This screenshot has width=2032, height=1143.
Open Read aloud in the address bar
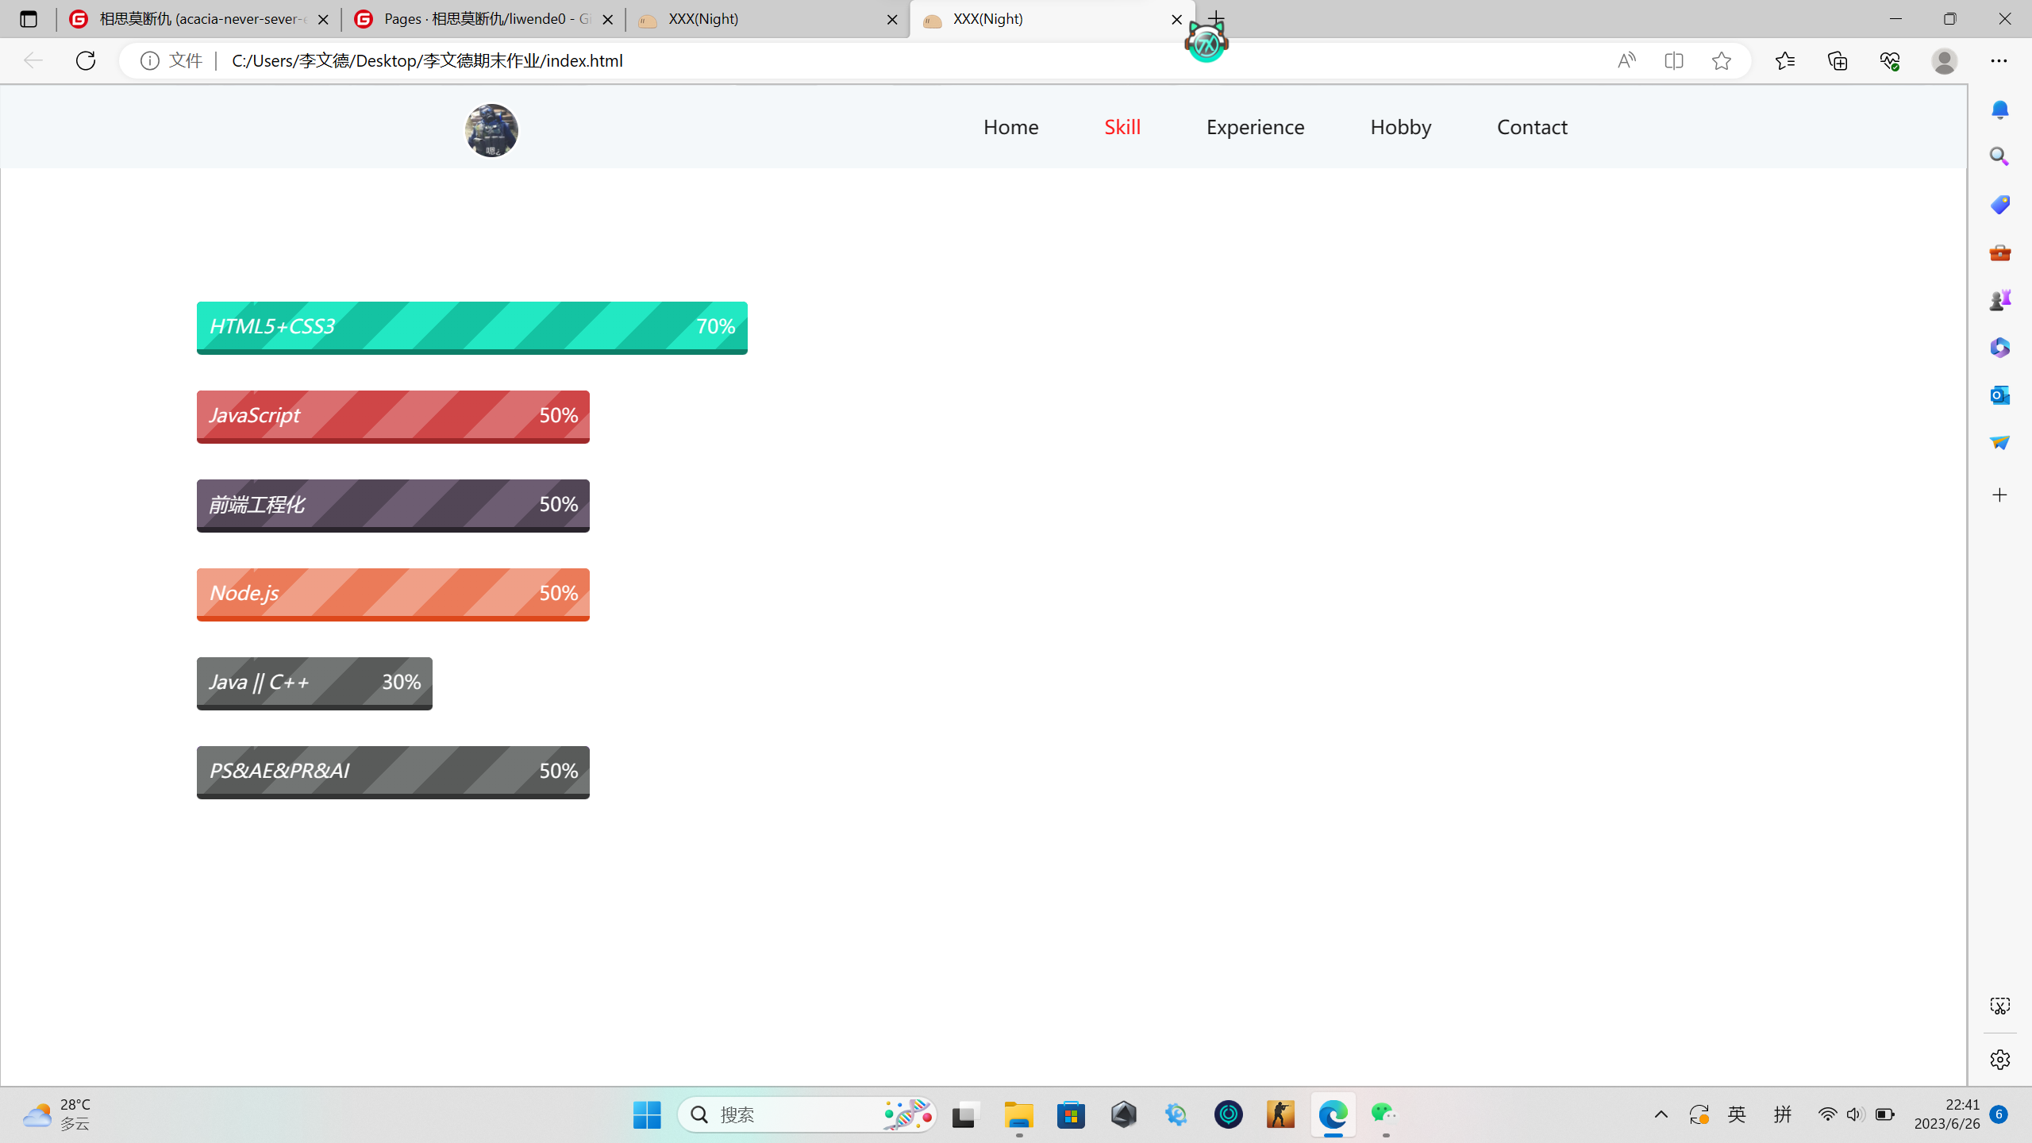point(1626,60)
